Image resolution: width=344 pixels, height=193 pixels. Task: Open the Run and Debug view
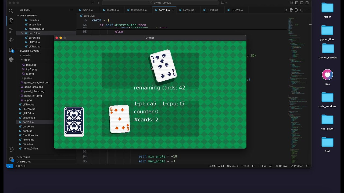(x=11, y=40)
